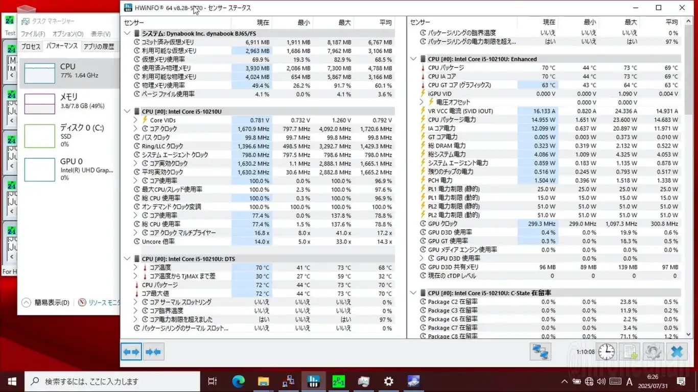Show hidden system tray icons chevron
The height and width of the screenshot is (392, 698).
point(564,381)
